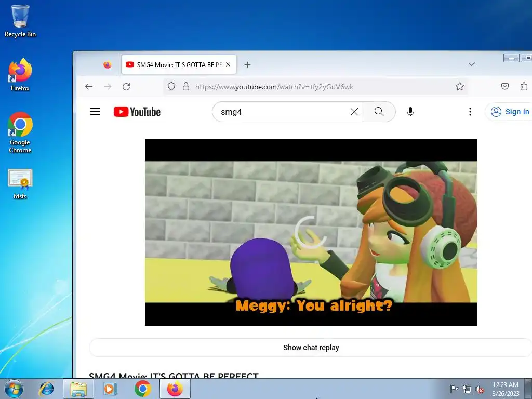Go back to previous page
This screenshot has width=532, height=399.
(x=89, y=87)
